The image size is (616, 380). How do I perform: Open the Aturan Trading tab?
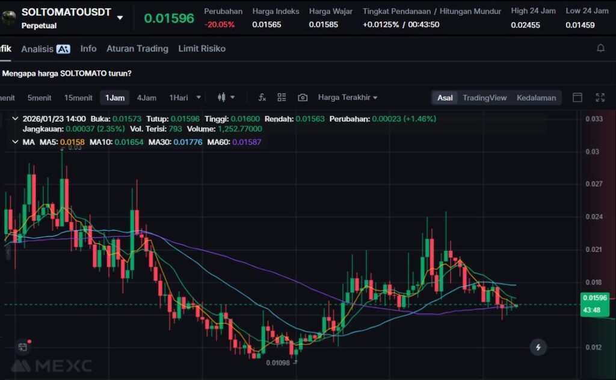tap(137, 49)
